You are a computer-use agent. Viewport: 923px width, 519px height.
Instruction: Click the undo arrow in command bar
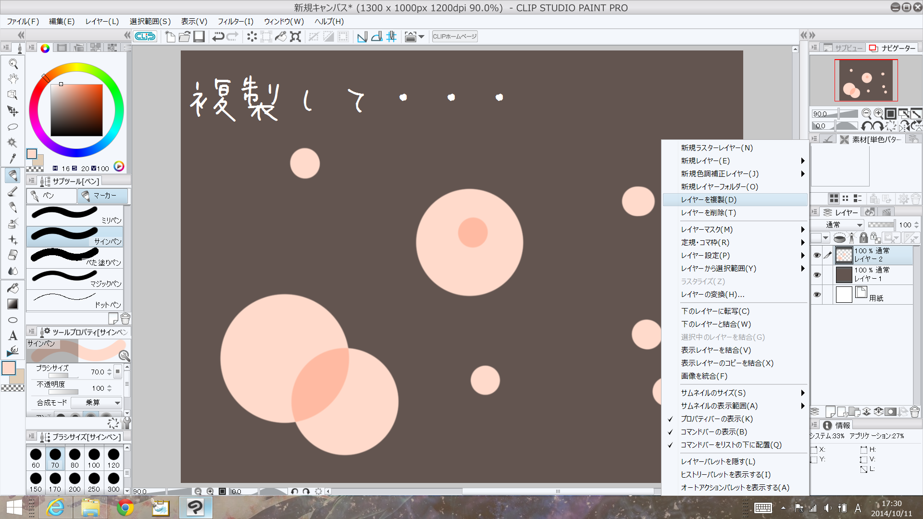[x=218, y=37]
